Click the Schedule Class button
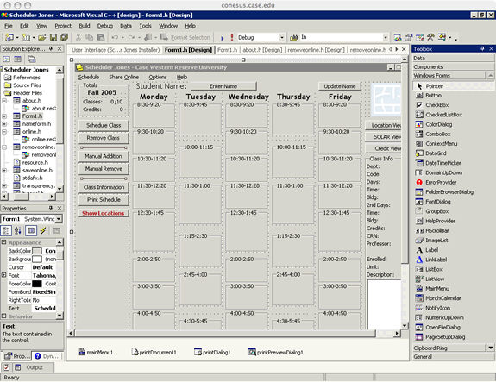 [104, 125]
